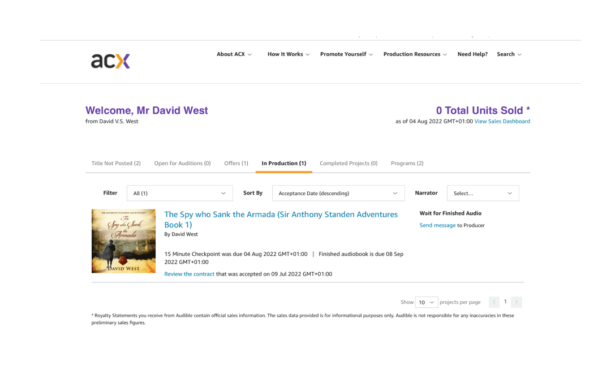
Task: Click 'Welcome, Mr David West' heading
Action: [x=147, y=110]
